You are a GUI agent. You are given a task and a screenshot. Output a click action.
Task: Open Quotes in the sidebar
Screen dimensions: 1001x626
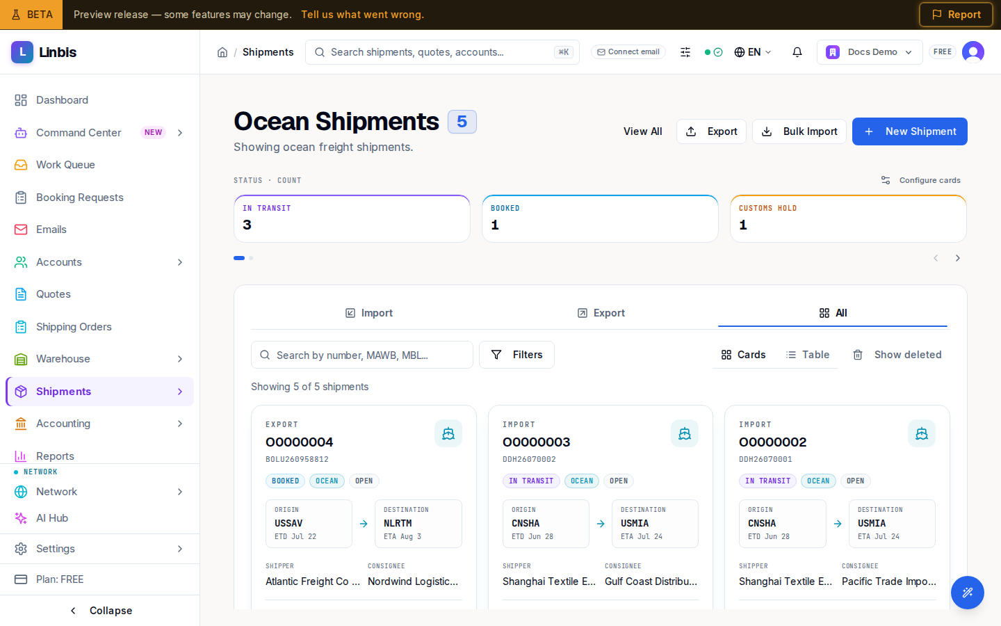tap(99, 294)
